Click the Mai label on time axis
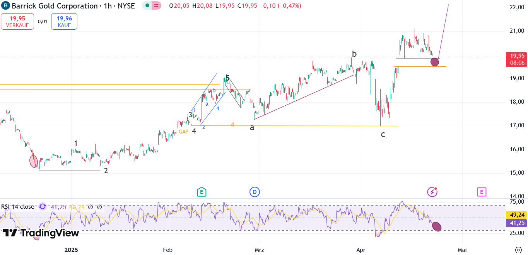The height and width of the screenshot is (255, 528). coord(462,250)
